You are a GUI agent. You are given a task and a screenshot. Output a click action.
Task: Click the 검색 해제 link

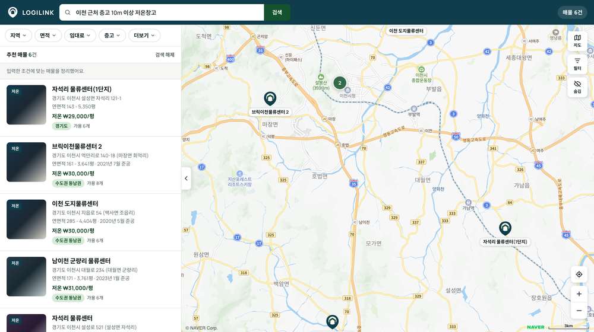[165, 55]
